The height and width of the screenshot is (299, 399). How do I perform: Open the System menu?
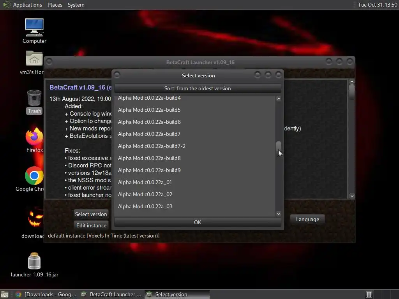point(76,5)
